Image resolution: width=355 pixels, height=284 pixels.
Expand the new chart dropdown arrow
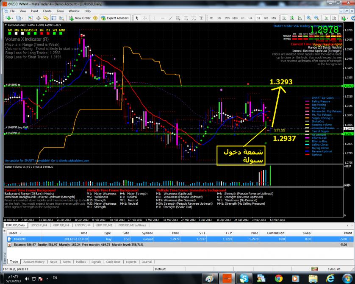[x=12, y=18]
